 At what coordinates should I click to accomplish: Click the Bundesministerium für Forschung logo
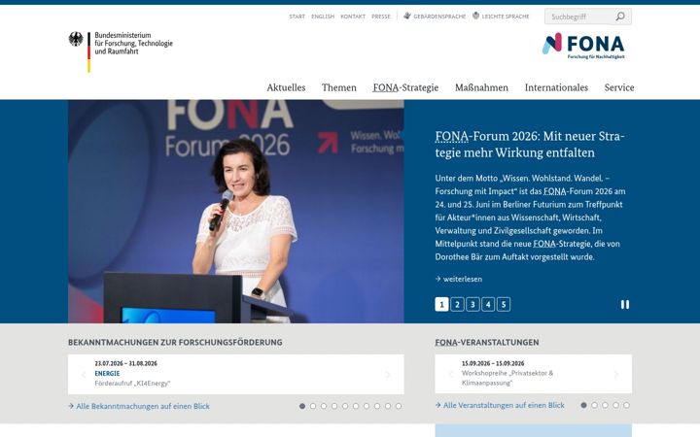[121, 50]
